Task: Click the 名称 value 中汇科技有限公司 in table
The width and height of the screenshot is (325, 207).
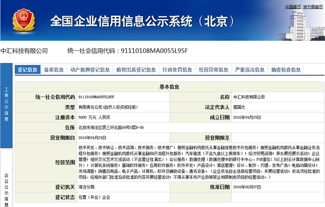Action: pyautogui.click(x=249, y=97)
